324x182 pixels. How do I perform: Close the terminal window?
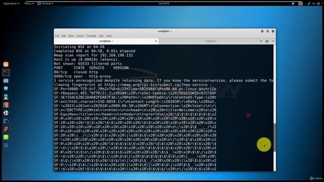pyautogui.click(x=273, y=31)
